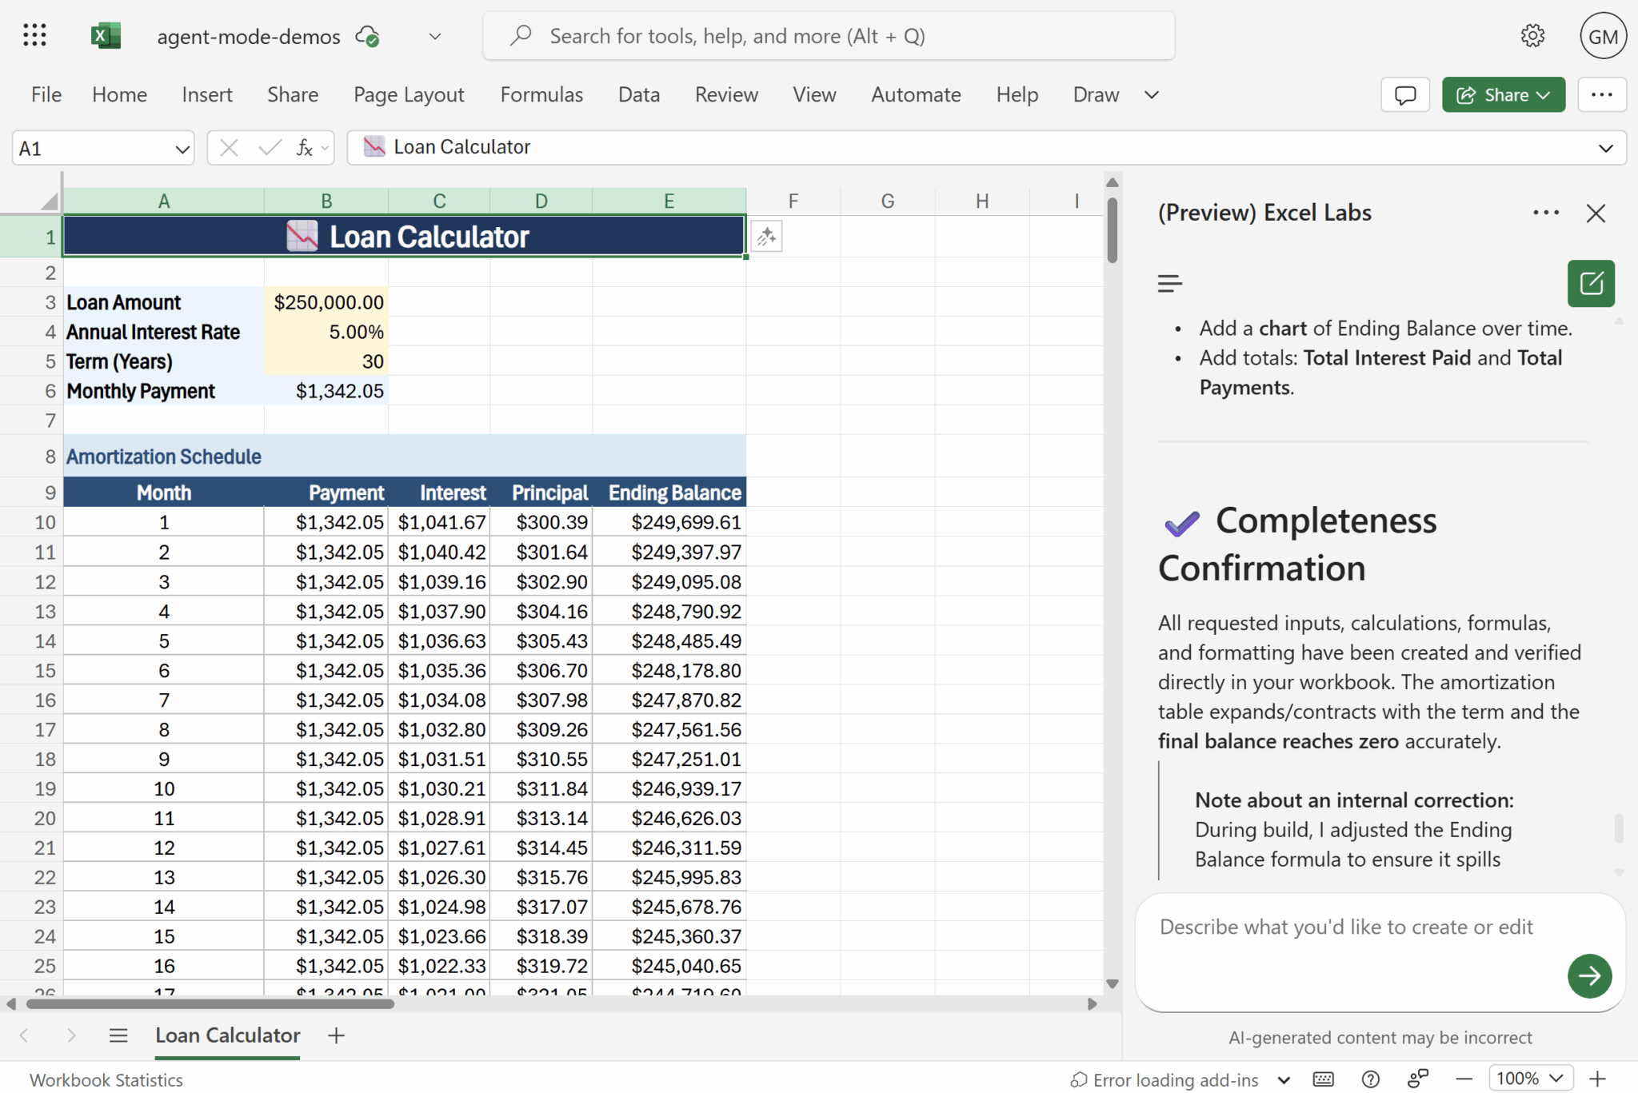Click new chat icon in Excel Labs
The width and height of the screenshot is (1638, 1093).
[1590, 283]
